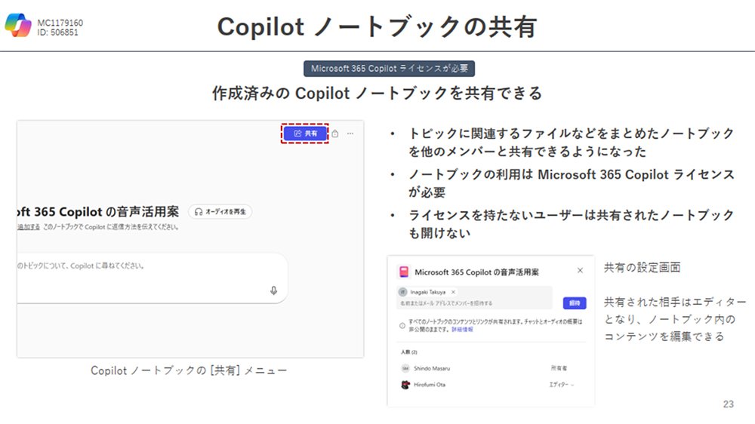Image resolution: width=755 pixels, height=424 pixels.
Task: Click the '共有の設定画面' caption text
Action: pos(642,268)
